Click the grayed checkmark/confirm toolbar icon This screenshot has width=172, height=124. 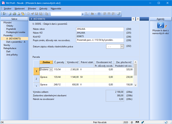coord(32,14)
